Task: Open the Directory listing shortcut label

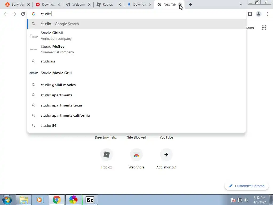Action: click(x=106, y=137)
